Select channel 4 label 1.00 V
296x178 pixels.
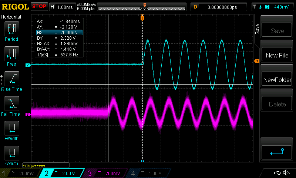point(155,173)
